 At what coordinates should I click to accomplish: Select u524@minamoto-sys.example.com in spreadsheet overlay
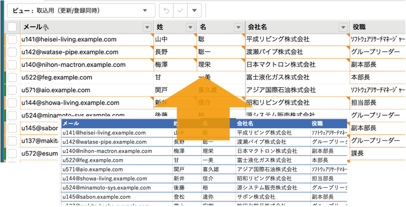117,188
